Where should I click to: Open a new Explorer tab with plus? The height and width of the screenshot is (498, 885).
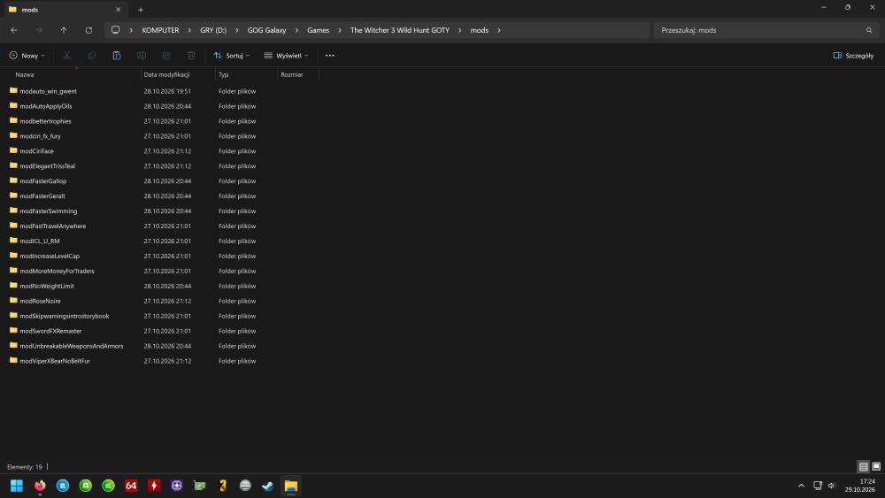pyautogui.click(x=141, y=10)
